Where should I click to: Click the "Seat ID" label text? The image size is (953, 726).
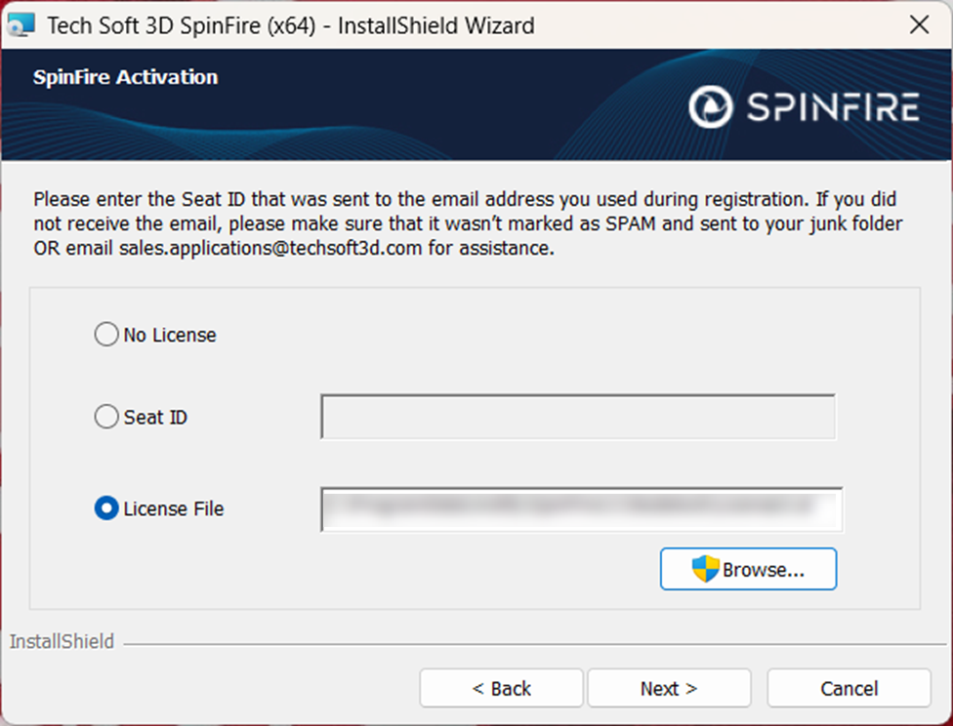155,418
